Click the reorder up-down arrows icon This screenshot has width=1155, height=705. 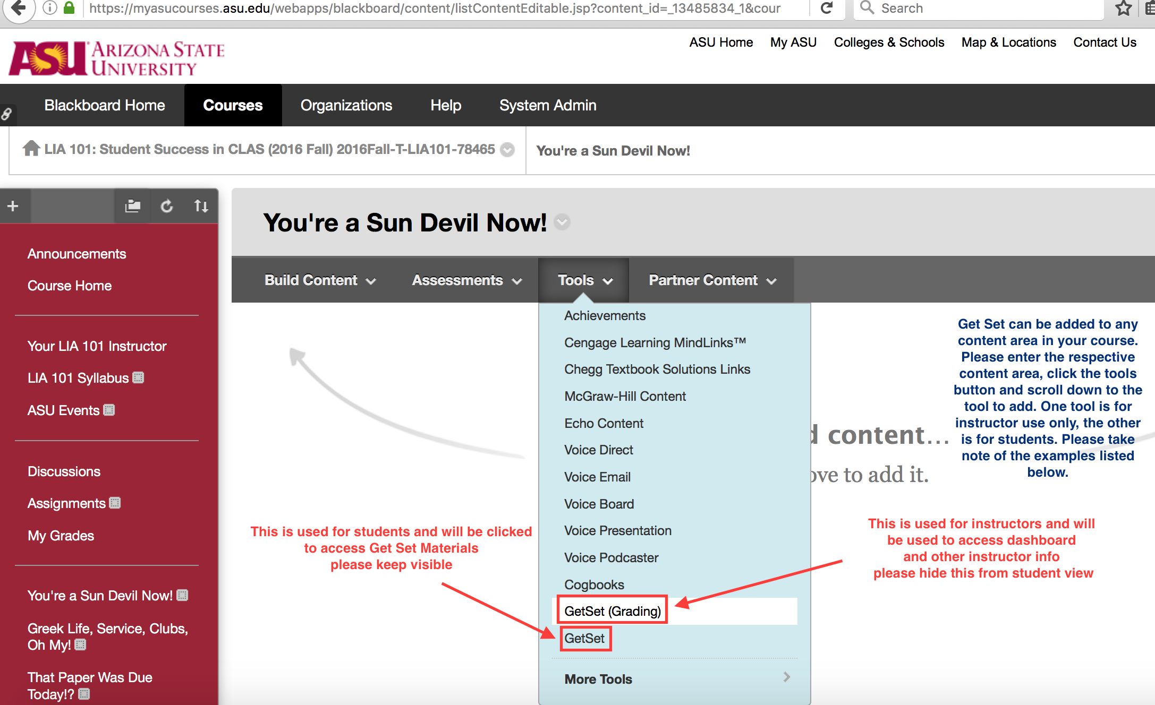pos(201,205)
